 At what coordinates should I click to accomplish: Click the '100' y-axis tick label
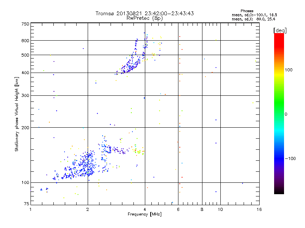(25, 182)
